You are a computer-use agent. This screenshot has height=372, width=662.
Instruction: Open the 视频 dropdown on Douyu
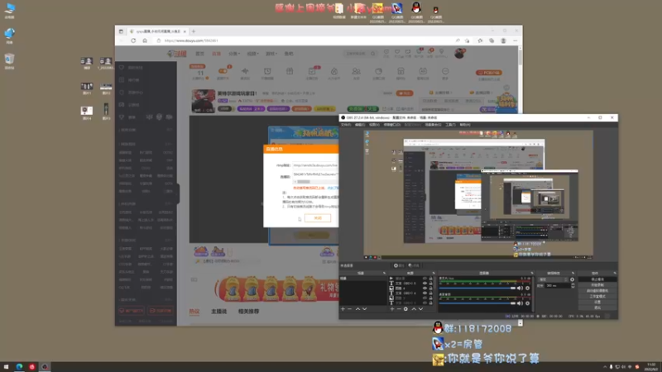click(x=252, y=54)
